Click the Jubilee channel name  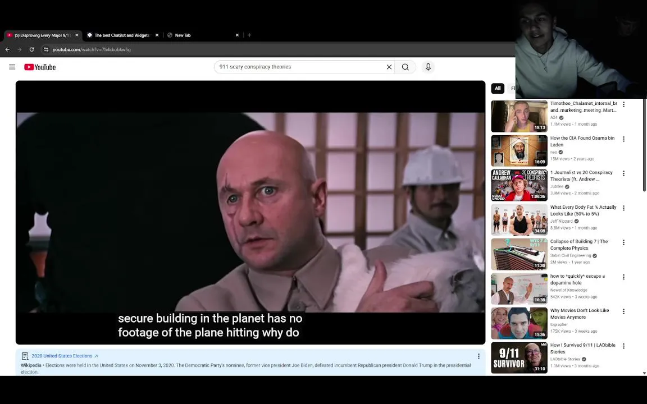(x=557, y=187)
